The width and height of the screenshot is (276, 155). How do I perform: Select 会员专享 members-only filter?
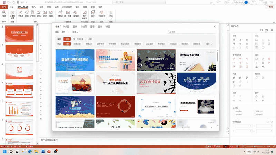79,39
